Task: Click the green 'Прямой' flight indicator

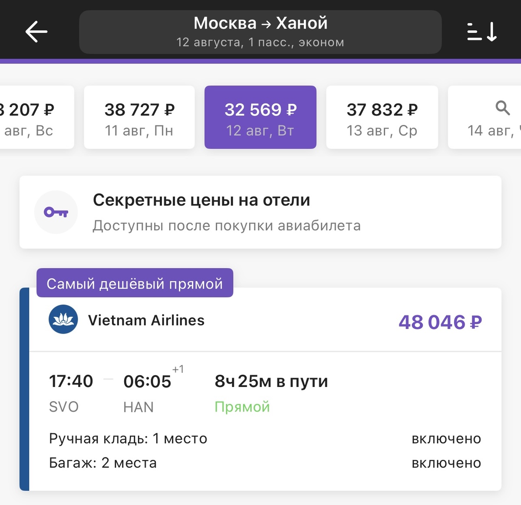Action: pos(243,407)
